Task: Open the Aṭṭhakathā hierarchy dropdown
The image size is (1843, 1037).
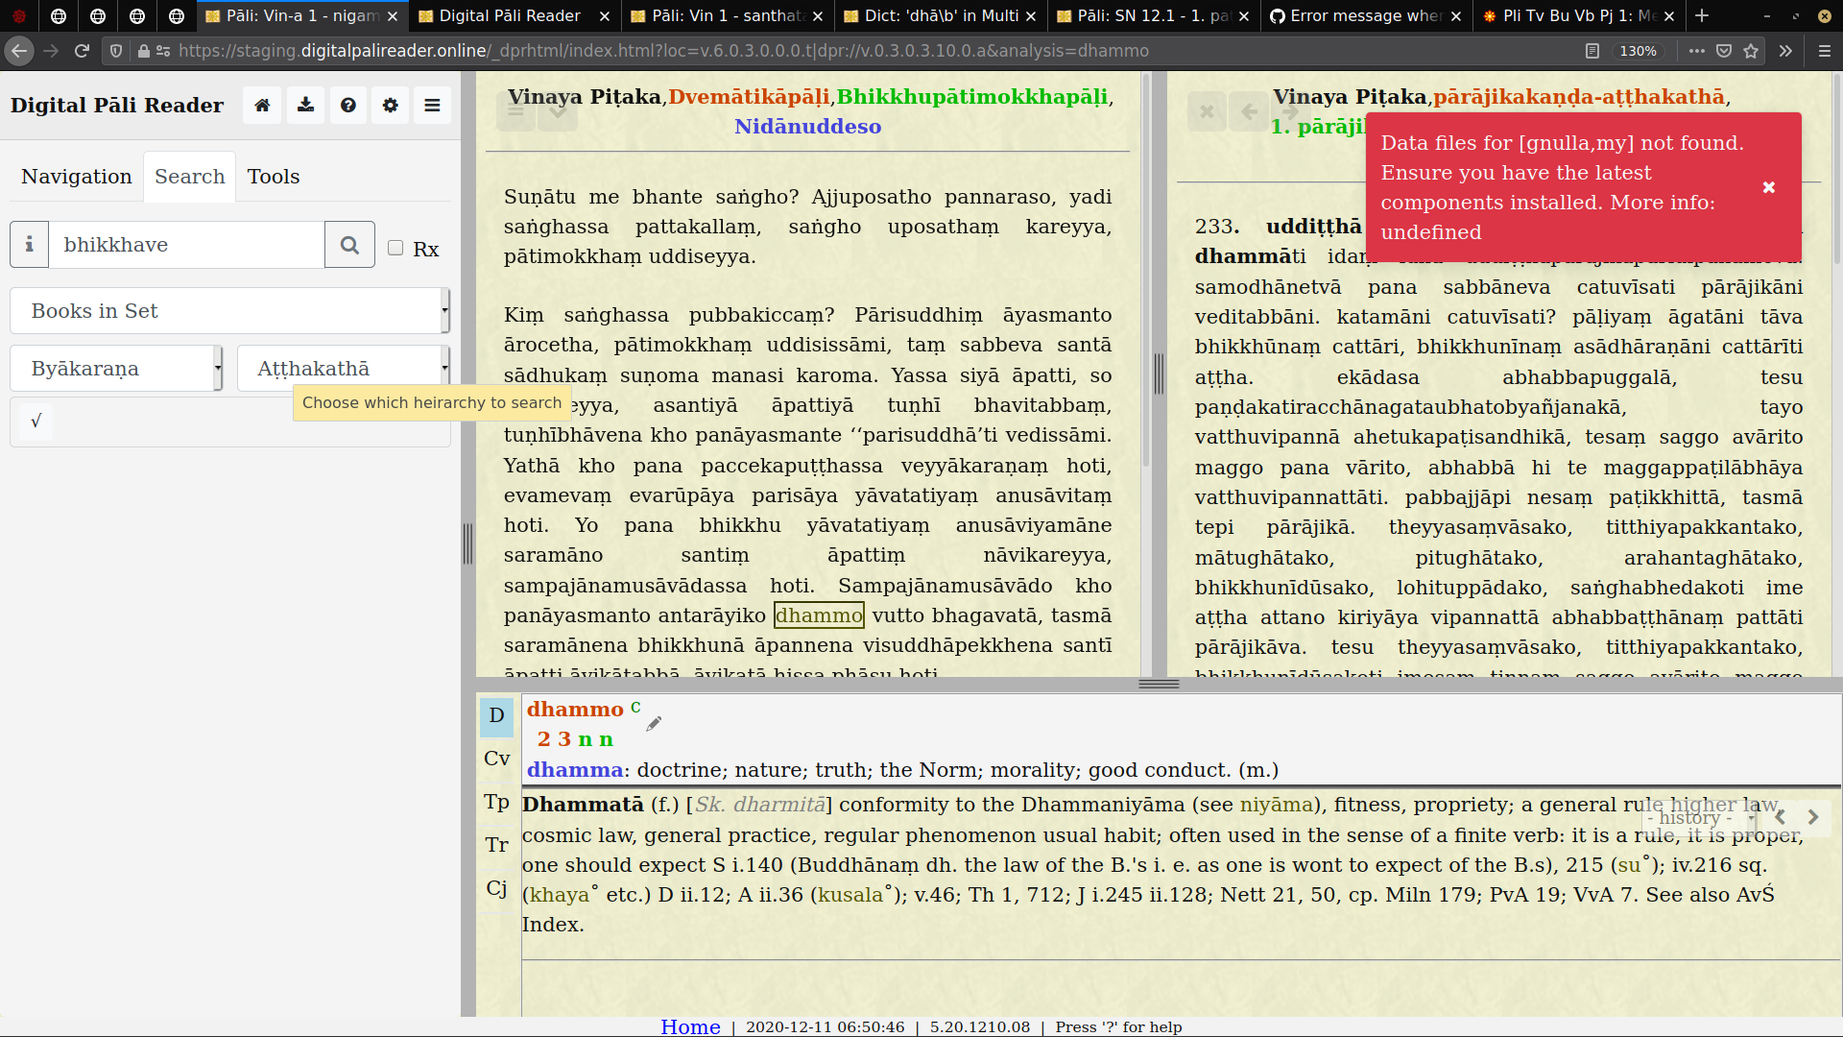Action: point(343,369)
